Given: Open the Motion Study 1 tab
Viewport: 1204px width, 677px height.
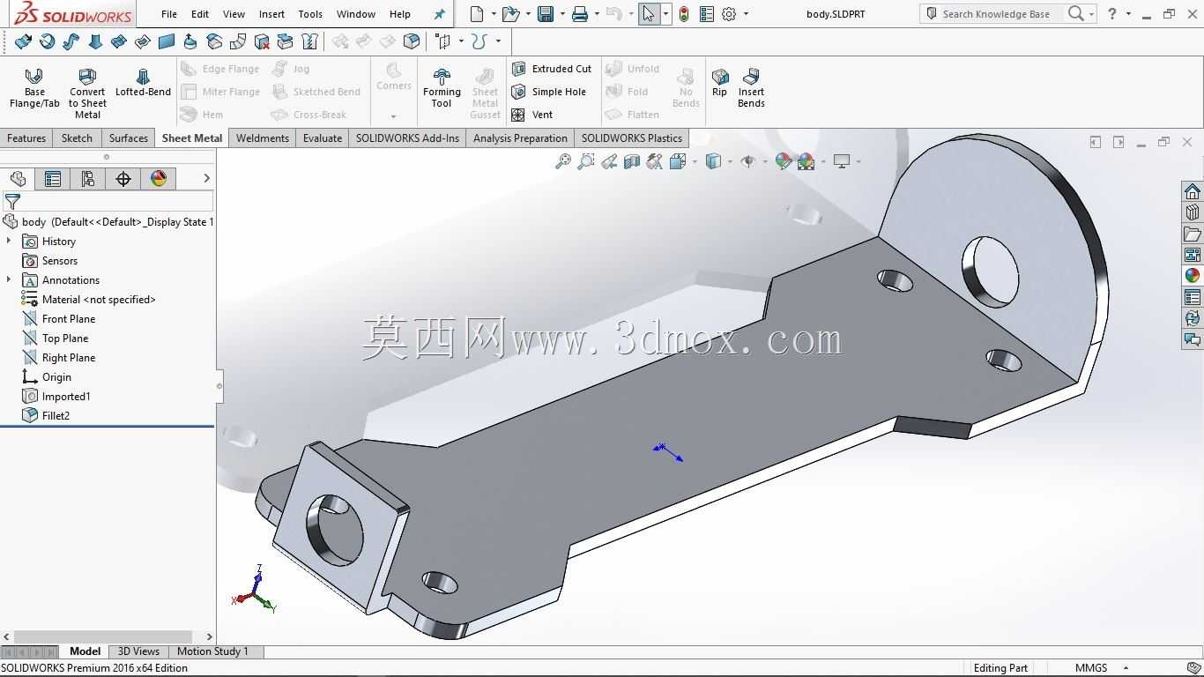Looking at the screenshot, I should tap(212, 651).
